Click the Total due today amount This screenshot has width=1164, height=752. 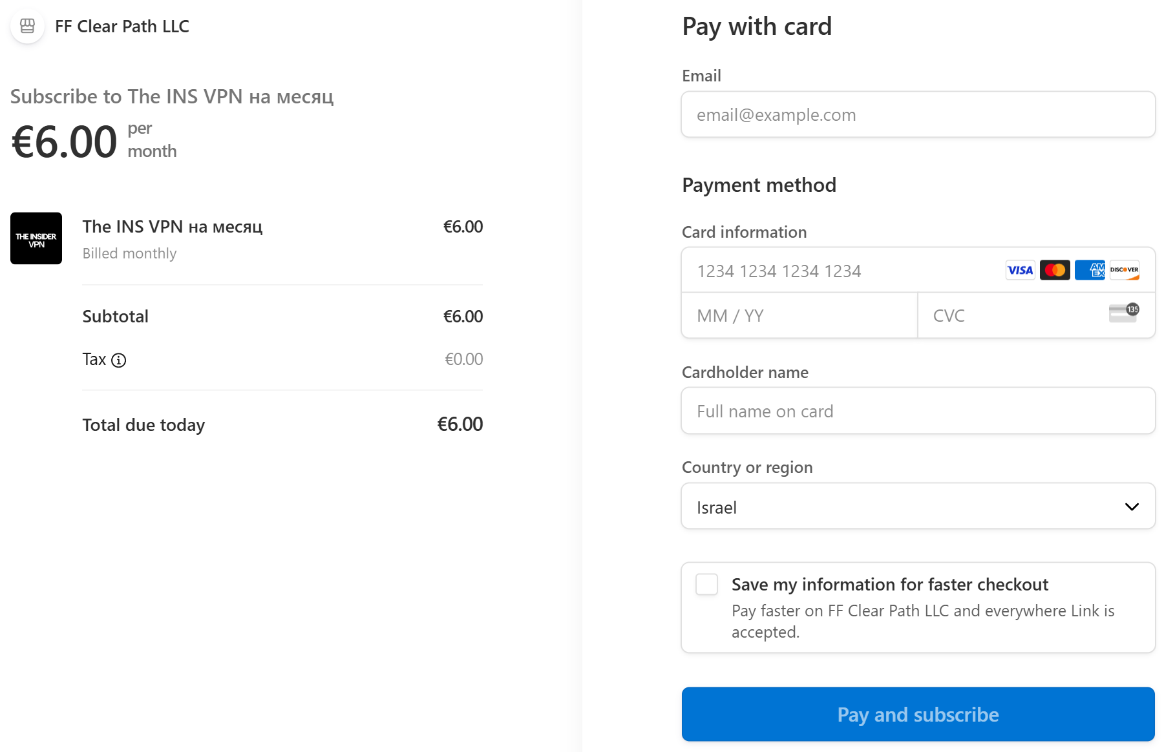click(x=460, y=424)
